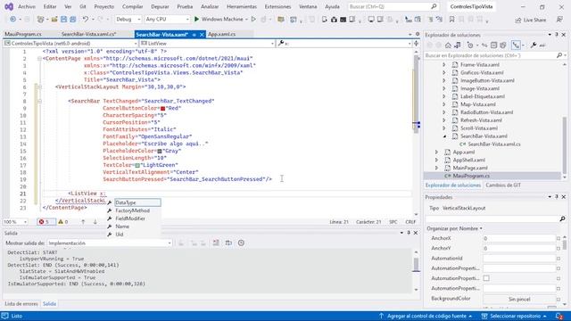Switch to the App.xaml.cs editor tab

click(221, 34)
